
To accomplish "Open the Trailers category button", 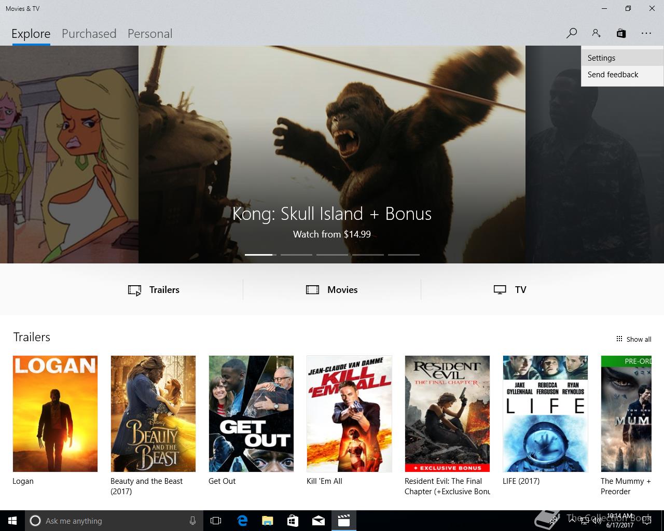I will [x=154, y=290].
